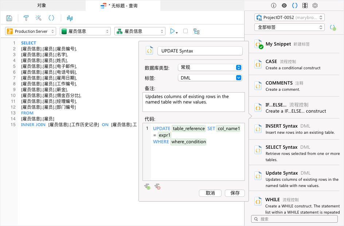Screen dimensions: 344x226
Task: Click the Query Builder tool icon
Action: (26, 18)
